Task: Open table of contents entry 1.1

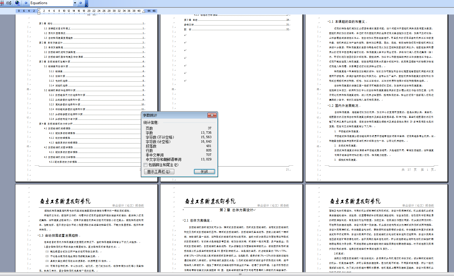Action: tap(94, 28)
